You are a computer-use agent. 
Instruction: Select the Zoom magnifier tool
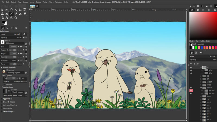tap(16, 18)
